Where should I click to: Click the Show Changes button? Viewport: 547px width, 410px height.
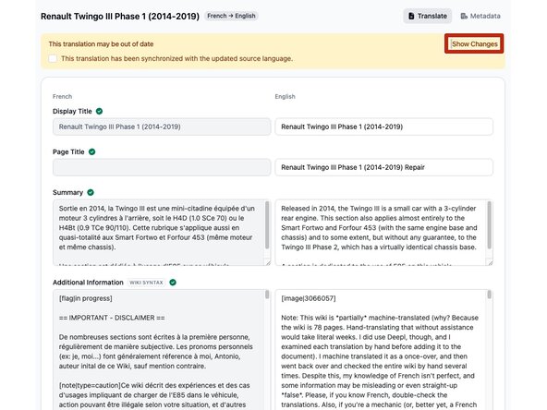(x=474, y=44)
